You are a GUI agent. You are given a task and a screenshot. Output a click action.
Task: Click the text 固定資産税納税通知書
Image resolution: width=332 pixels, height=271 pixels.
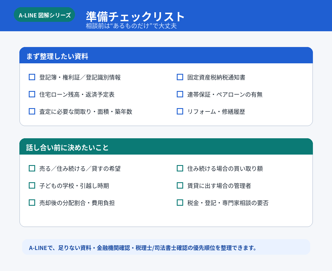tap(216, 77)
